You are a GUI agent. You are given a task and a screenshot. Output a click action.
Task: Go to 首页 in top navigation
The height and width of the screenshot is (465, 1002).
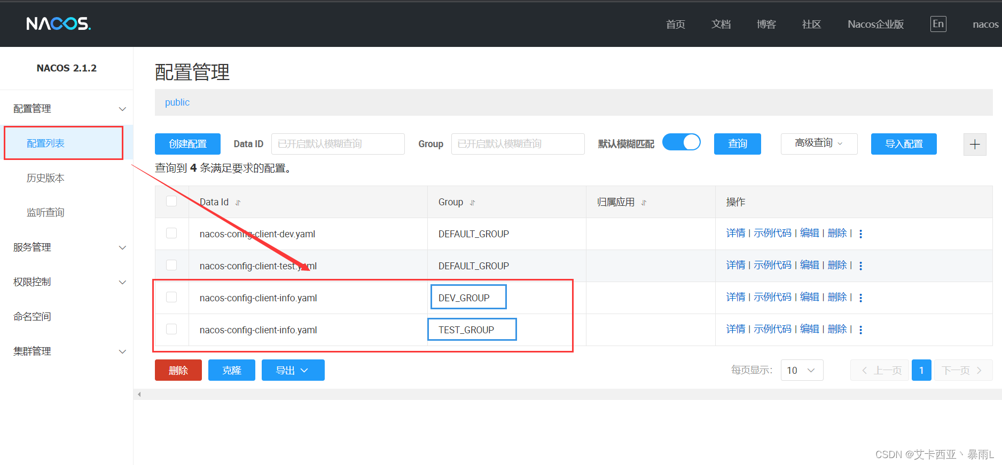pos(675,24)
